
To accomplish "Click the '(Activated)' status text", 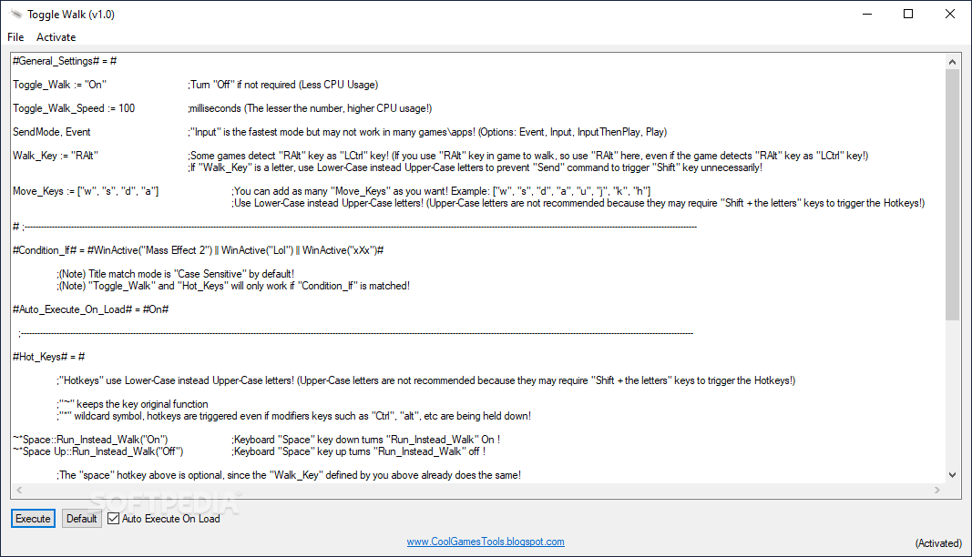I will pos(938,543).
